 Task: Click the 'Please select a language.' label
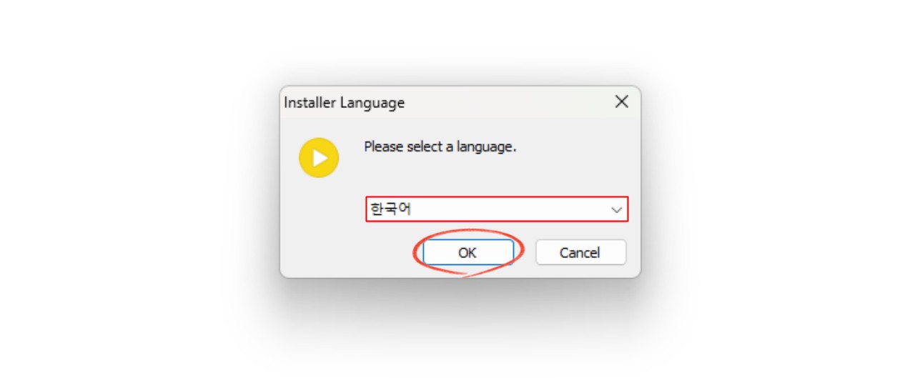(440, 146)
